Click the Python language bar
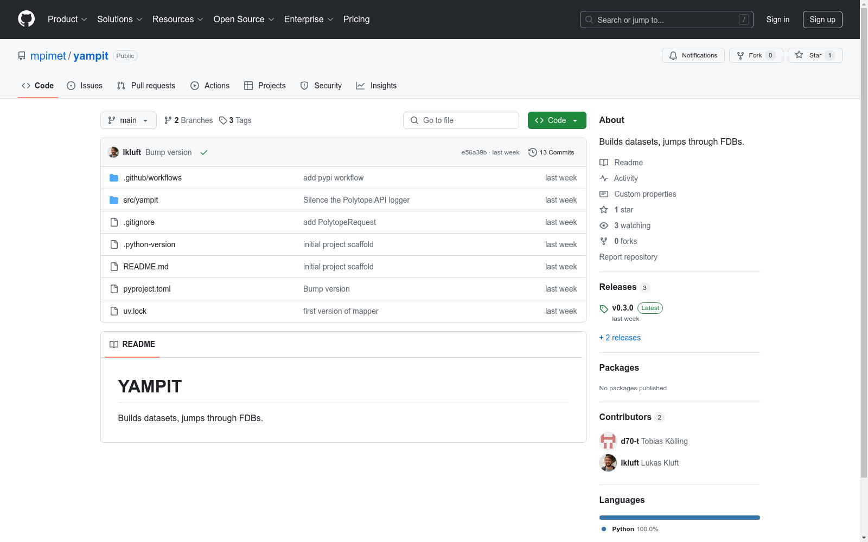Image resolution: width=868 pixels, height=542 pixels. tap(680, 518)
